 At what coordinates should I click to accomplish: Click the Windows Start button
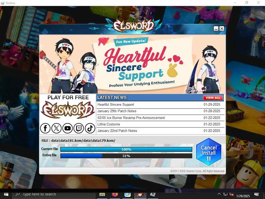[x=6, y=195]
